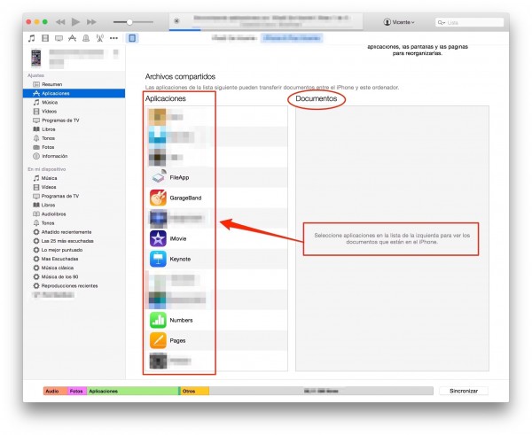Open the TV Shows icon in toolbar
This screenshot has width=532, height=435.
(59, 38)
